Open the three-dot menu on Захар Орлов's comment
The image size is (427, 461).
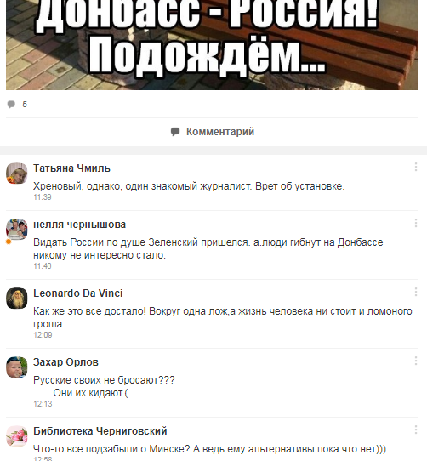416,361
